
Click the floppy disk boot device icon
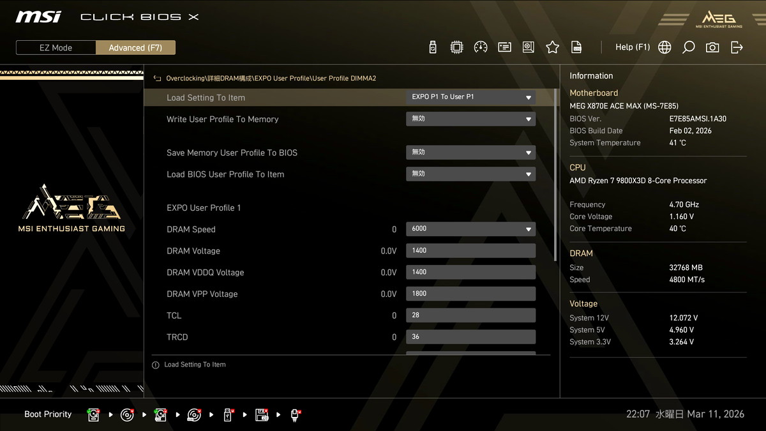262,415
